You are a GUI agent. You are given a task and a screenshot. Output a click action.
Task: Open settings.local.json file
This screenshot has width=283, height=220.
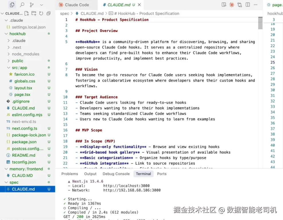click(29, 27)
